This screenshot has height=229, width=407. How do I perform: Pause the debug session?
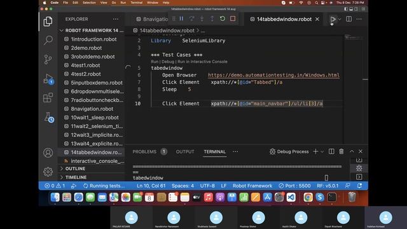click(x=181, y=18)
